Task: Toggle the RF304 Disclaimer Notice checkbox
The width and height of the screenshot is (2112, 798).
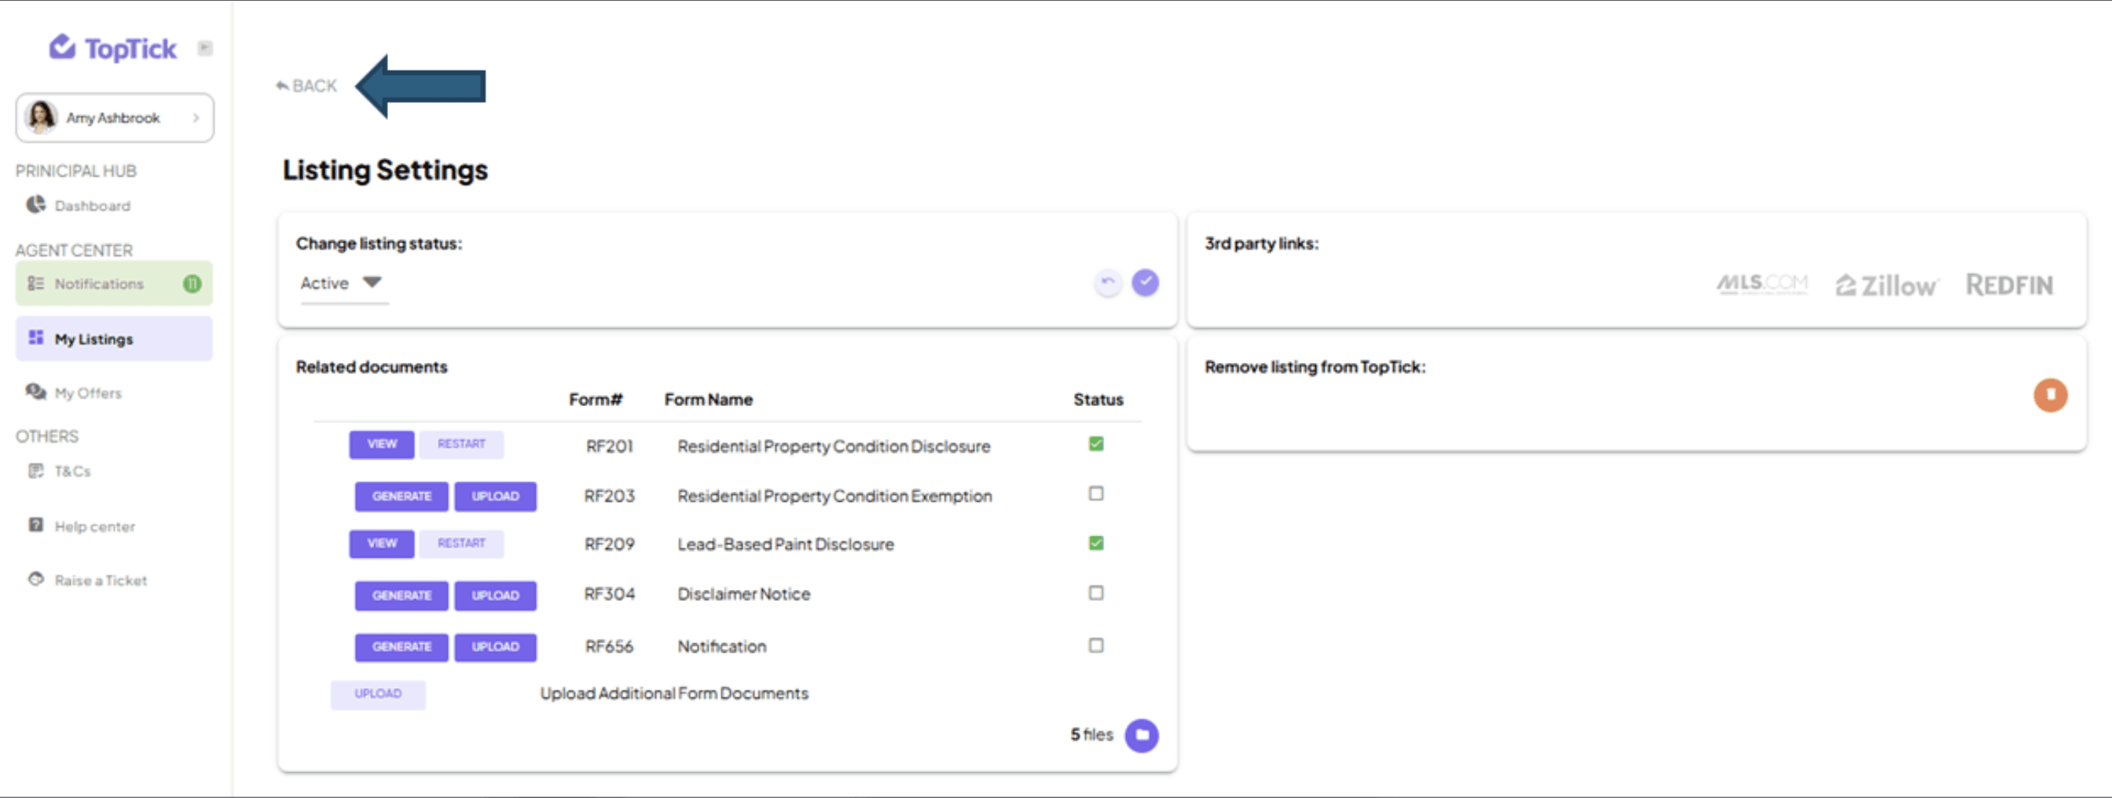Action: (1095, 592)
